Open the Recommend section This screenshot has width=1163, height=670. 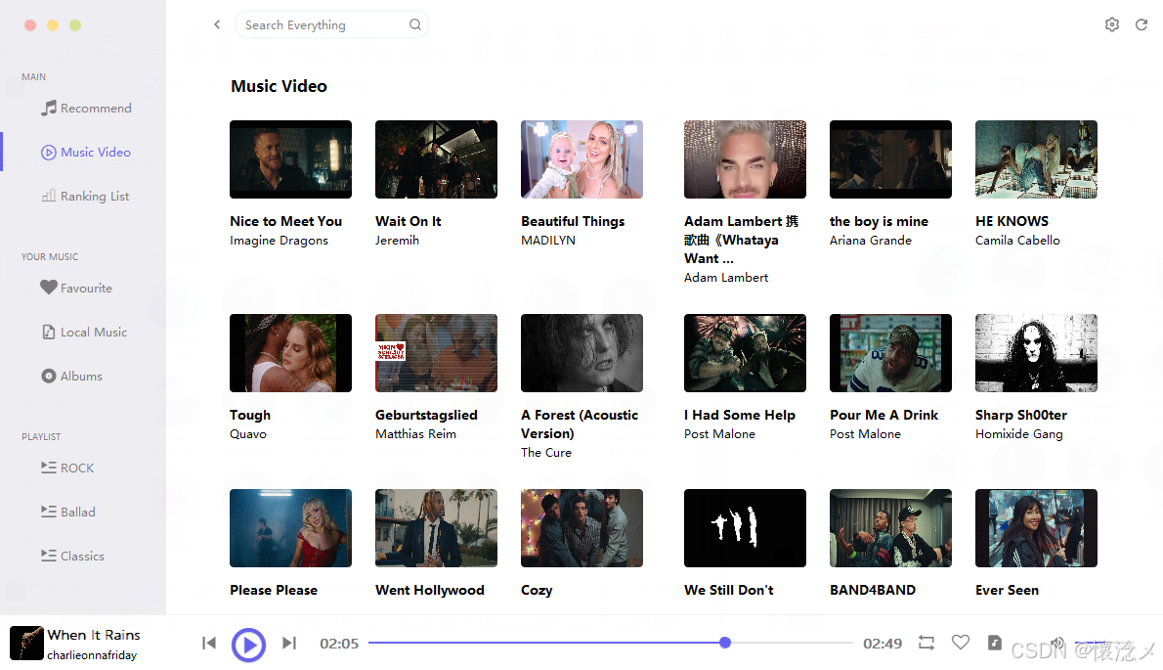(x=86, y=109)
